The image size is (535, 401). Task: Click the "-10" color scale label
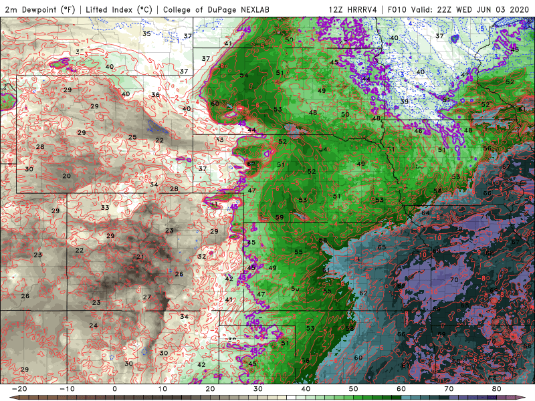pyautogui.click(x=67, y=389)
